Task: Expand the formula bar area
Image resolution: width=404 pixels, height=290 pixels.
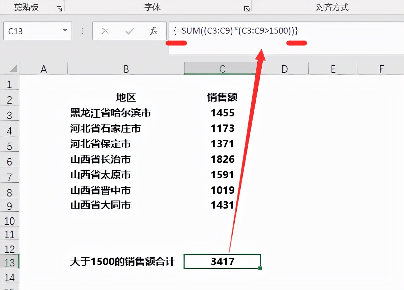Action: point(400,31)
